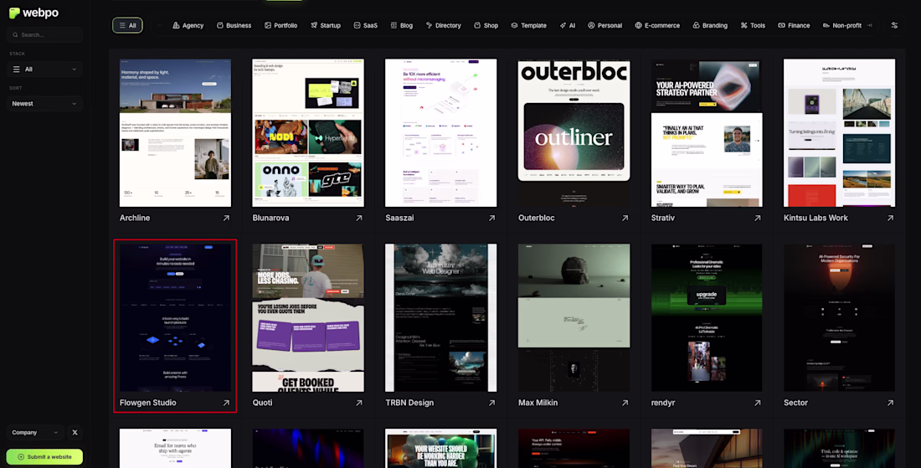
Task: Open Outerbloc website thumbnail
Action: click(x=574, y=133)
